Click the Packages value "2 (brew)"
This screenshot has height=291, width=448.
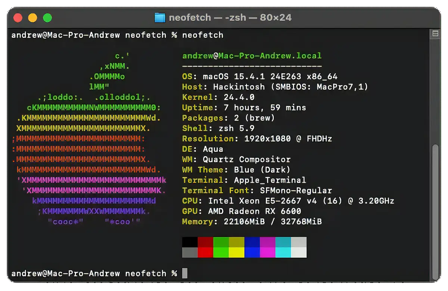(x=255, y=118)
